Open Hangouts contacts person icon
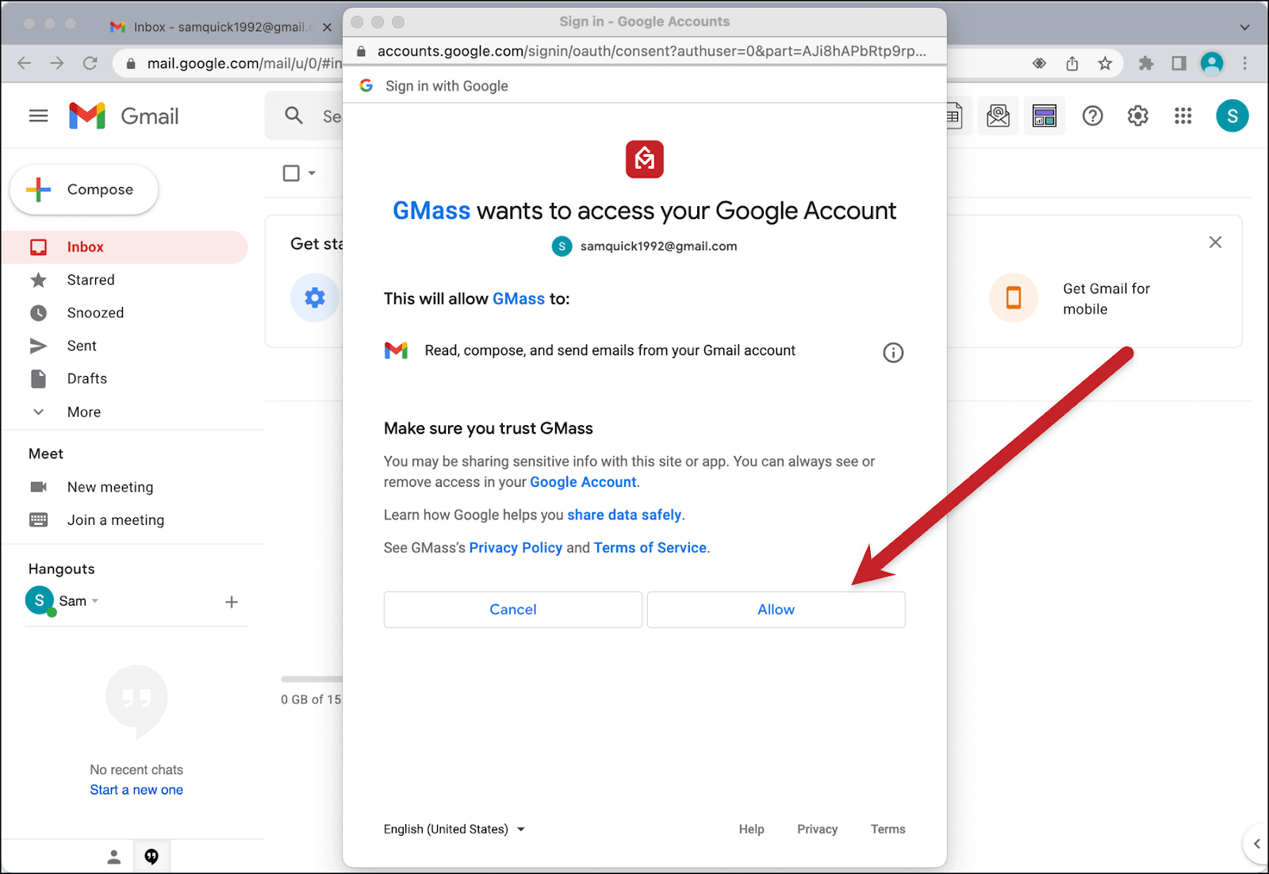 [x=114, y=857]
